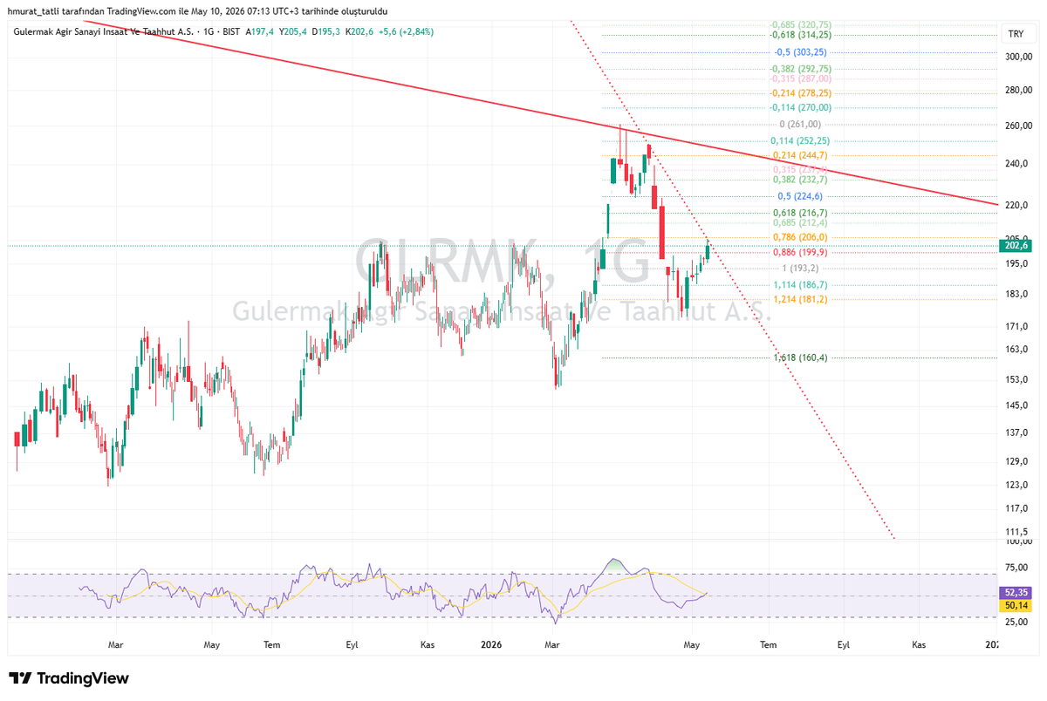
Task: Click the TRY currency button
Action: tap(1016, 34)
